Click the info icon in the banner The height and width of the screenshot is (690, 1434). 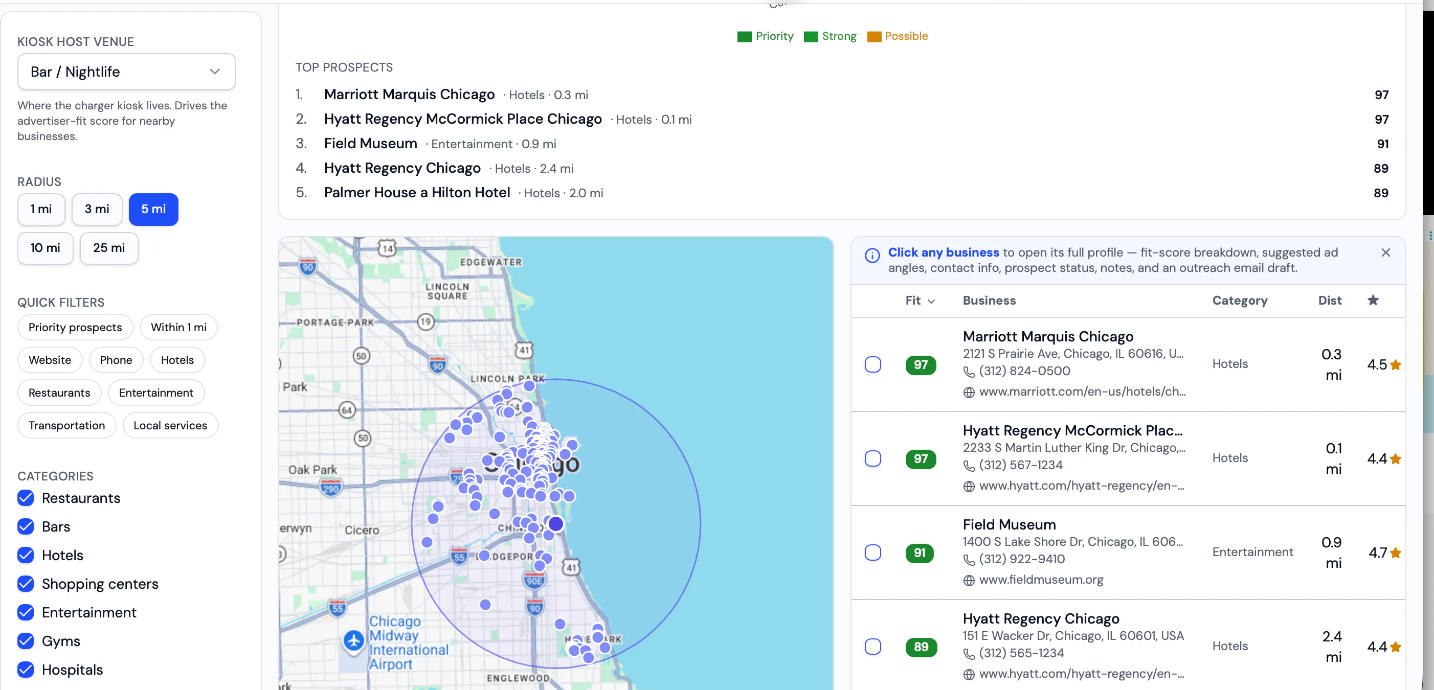[872, 256]
